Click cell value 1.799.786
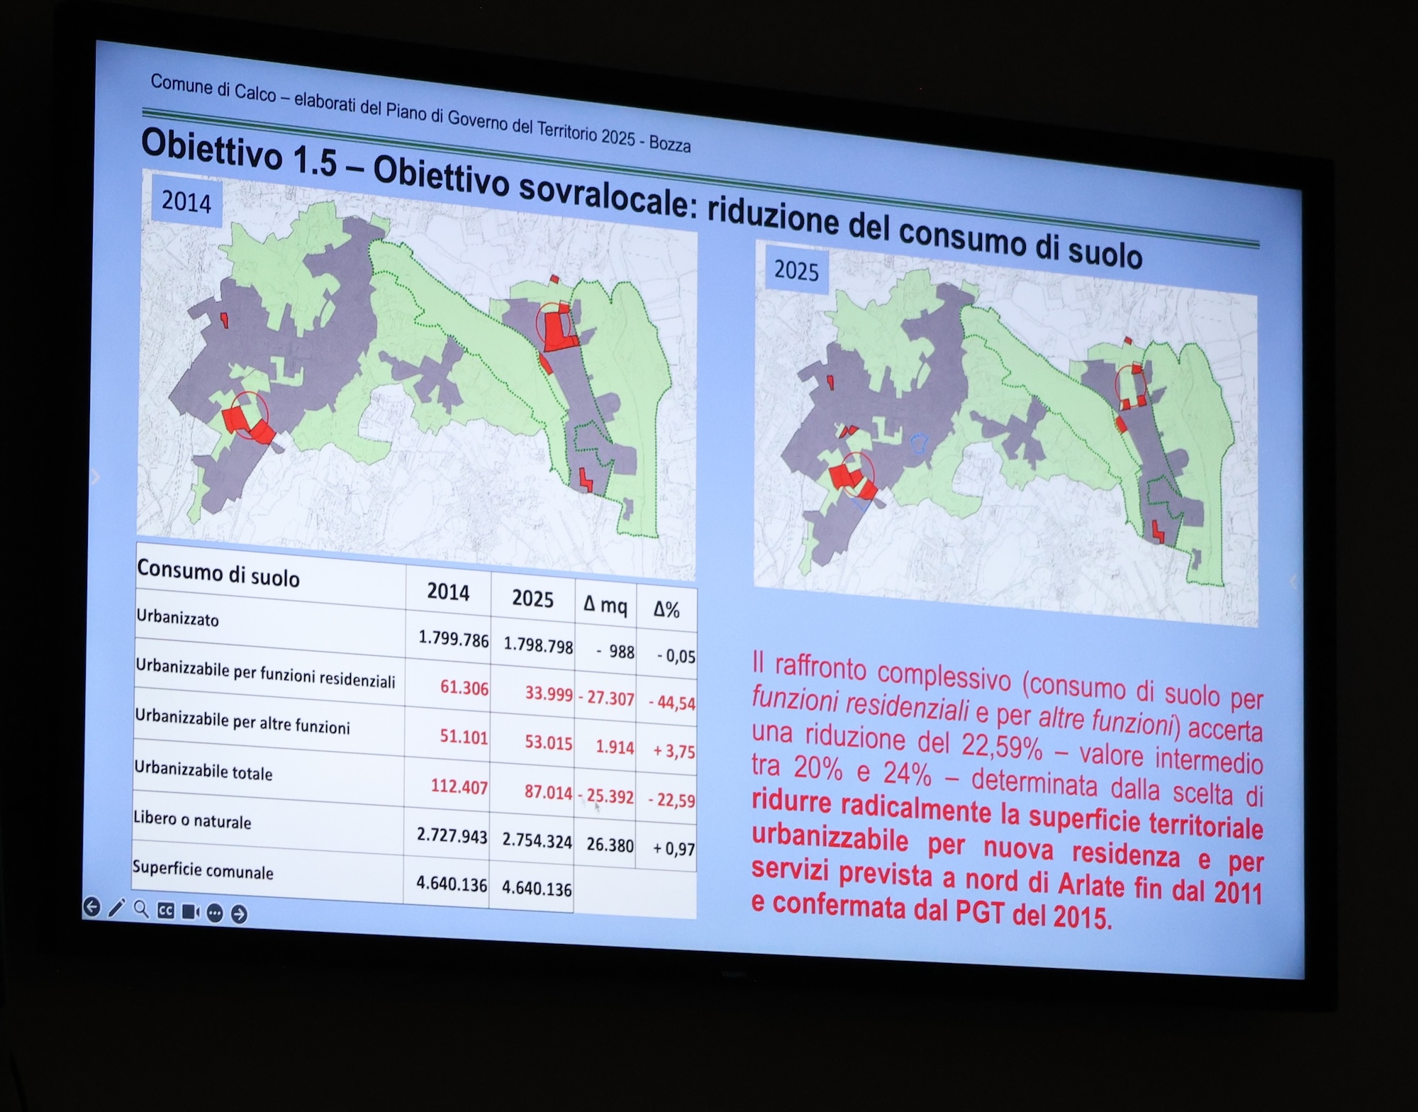 click(454, 638)
